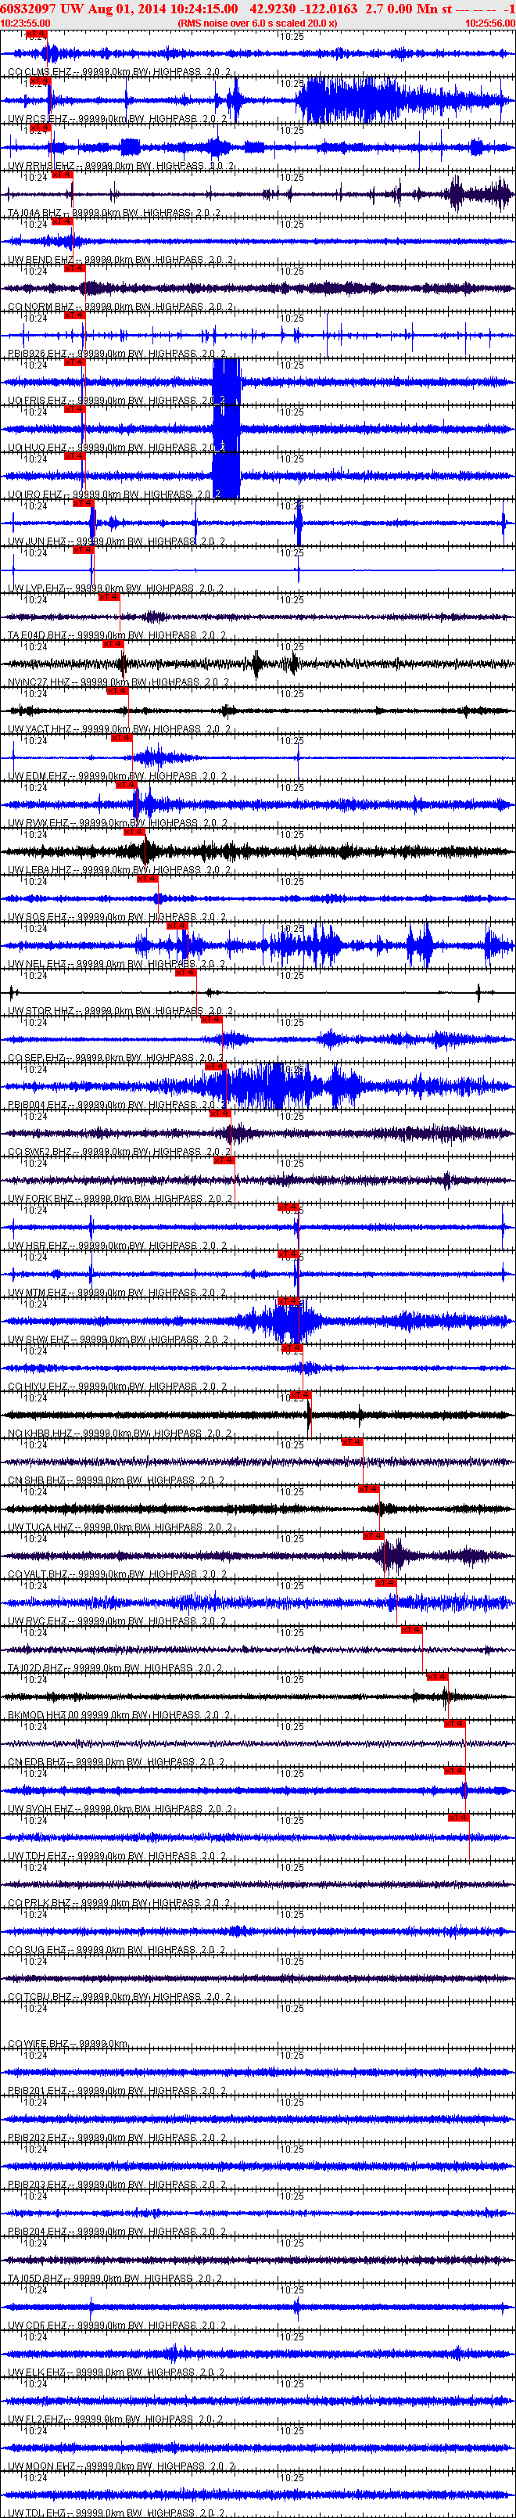Select the NC KHBB HHZ station label
Screen dimensions: 516x2518
tap(120, 1433)
